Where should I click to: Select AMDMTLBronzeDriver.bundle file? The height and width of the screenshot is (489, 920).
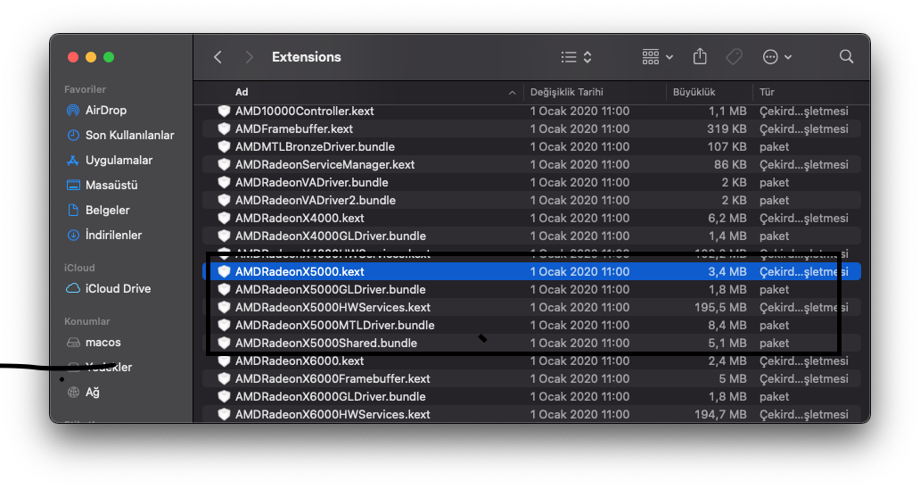tap(531, 146)
